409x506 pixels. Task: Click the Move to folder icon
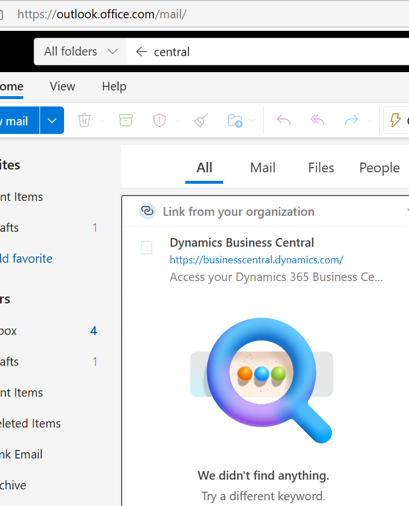coord(235,121)
